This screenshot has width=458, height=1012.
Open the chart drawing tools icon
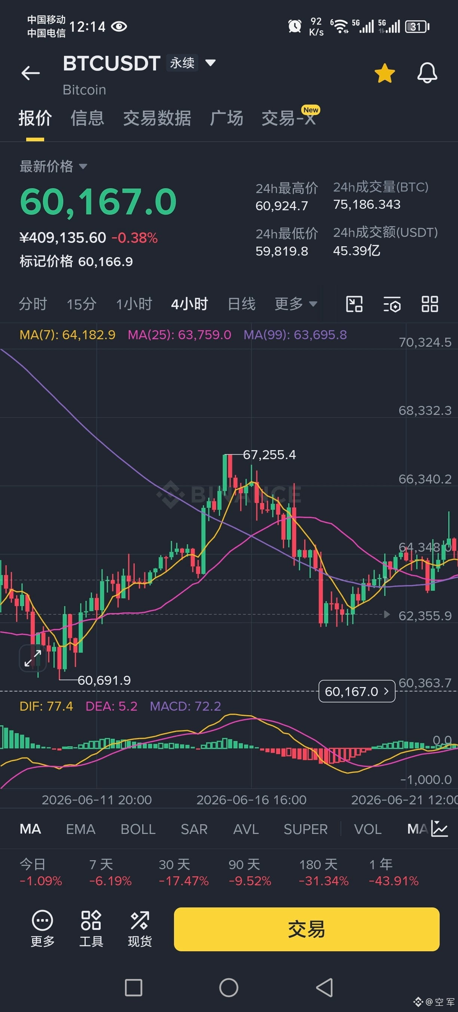354,304
